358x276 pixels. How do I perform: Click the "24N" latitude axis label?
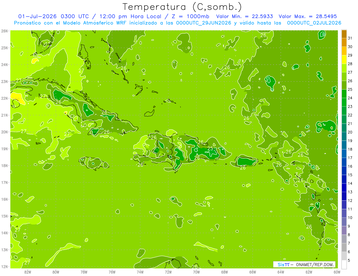(4, 65)
